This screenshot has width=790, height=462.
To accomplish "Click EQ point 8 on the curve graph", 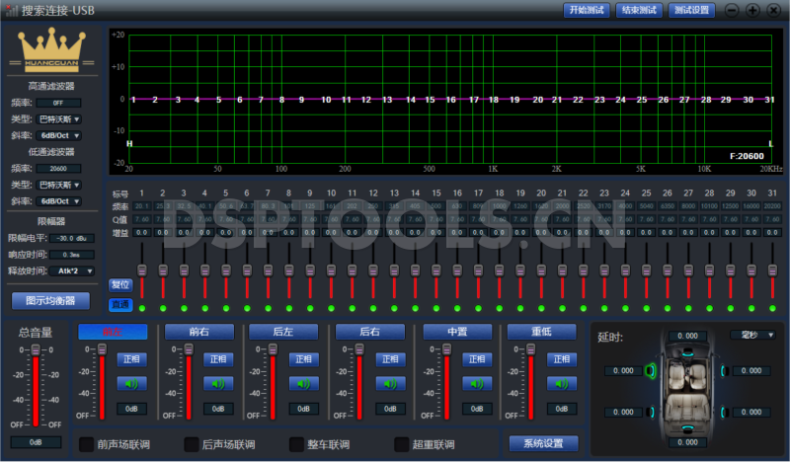I will point(281,100).
